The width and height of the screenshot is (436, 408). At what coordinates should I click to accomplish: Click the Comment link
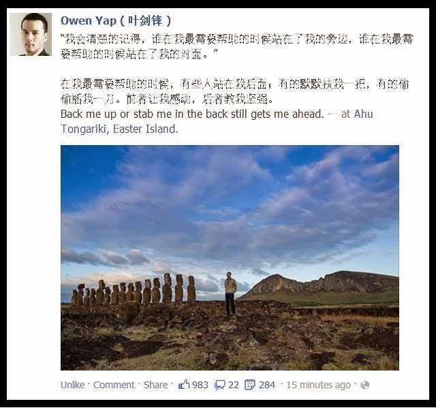(114, 385)
